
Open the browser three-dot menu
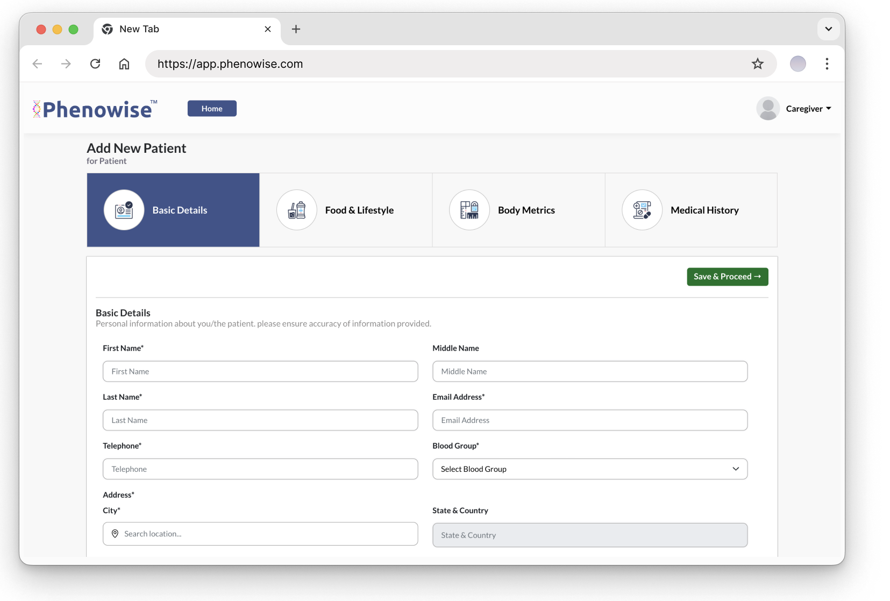coord(827,64)
